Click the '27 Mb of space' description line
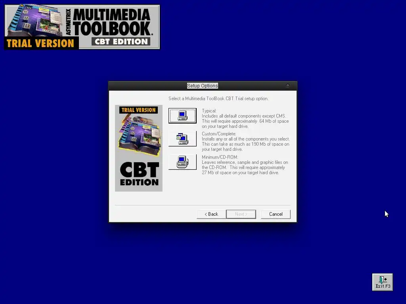The image size is (406, 304). tap(240, 173)
